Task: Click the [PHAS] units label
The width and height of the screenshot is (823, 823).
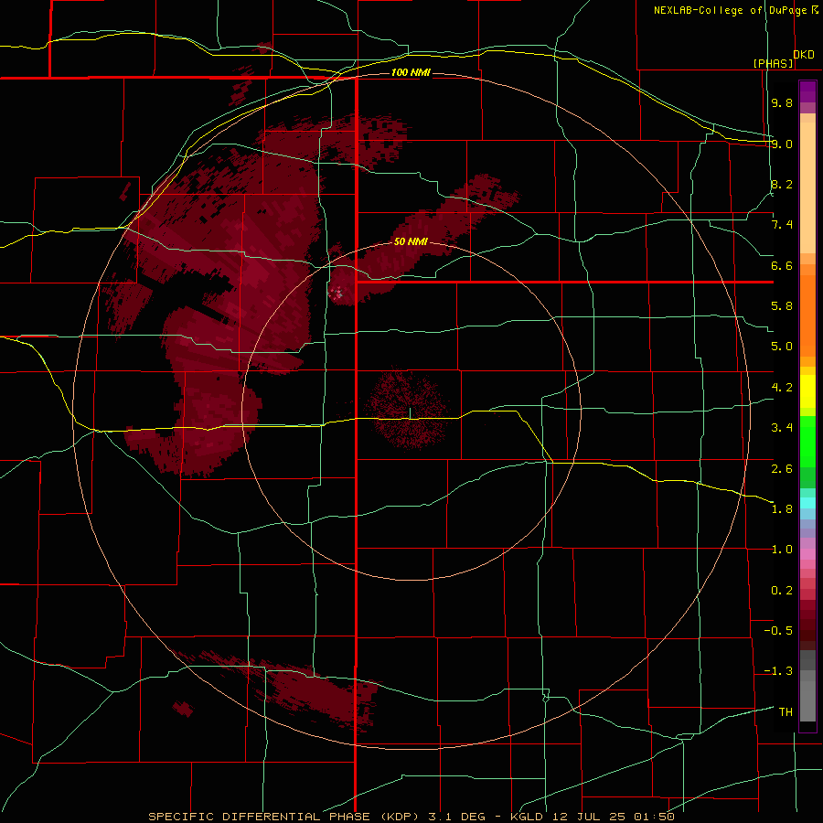Action: (773, 63)
